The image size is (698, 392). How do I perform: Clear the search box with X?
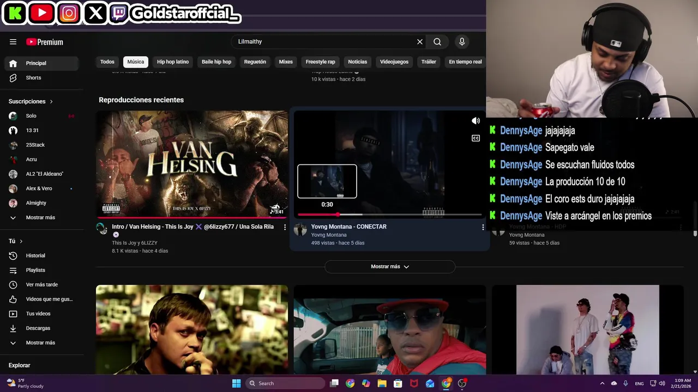point(420,41)
